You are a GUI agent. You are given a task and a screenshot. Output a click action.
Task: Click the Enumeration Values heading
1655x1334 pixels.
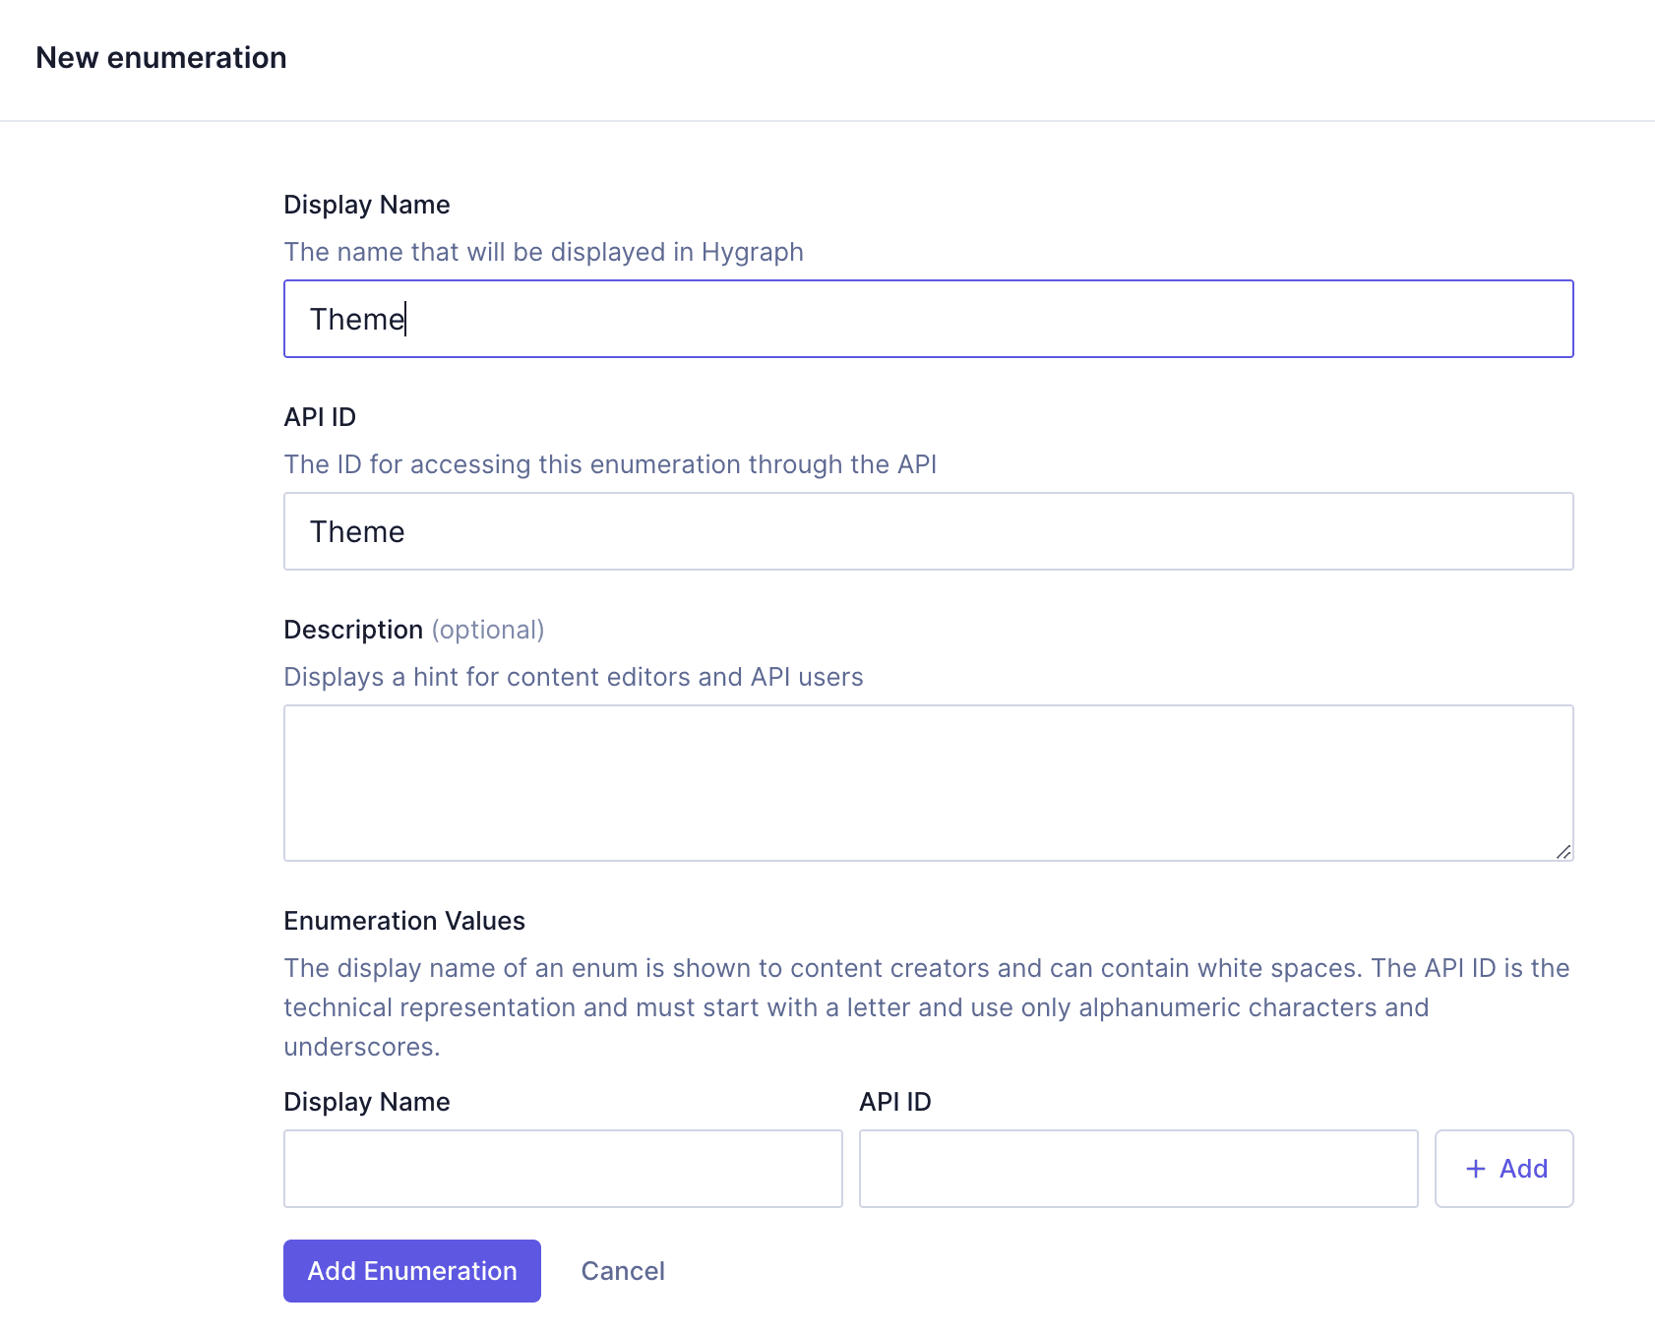pos(403,920)
